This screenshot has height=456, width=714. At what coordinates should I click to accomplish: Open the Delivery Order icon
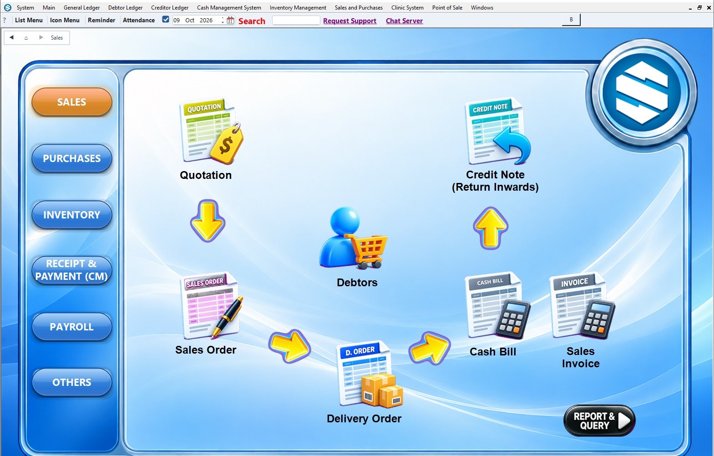[x=370, y=374]
